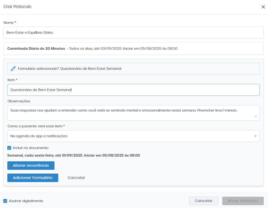This screenshot has width=268, height=208.
Task: Focus the Item text field
Action: coord(133,90)
